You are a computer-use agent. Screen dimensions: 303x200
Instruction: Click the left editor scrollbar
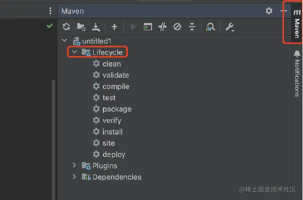54,139
